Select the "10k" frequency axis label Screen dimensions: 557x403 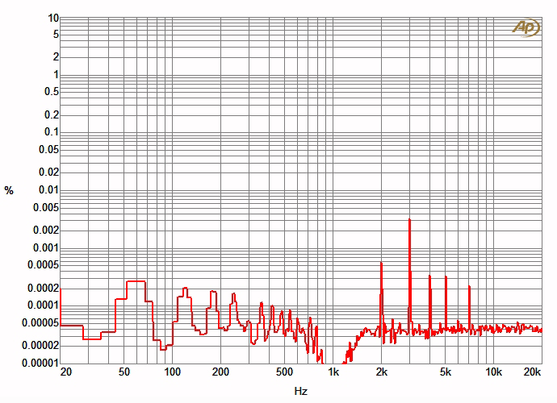[494, 372]
